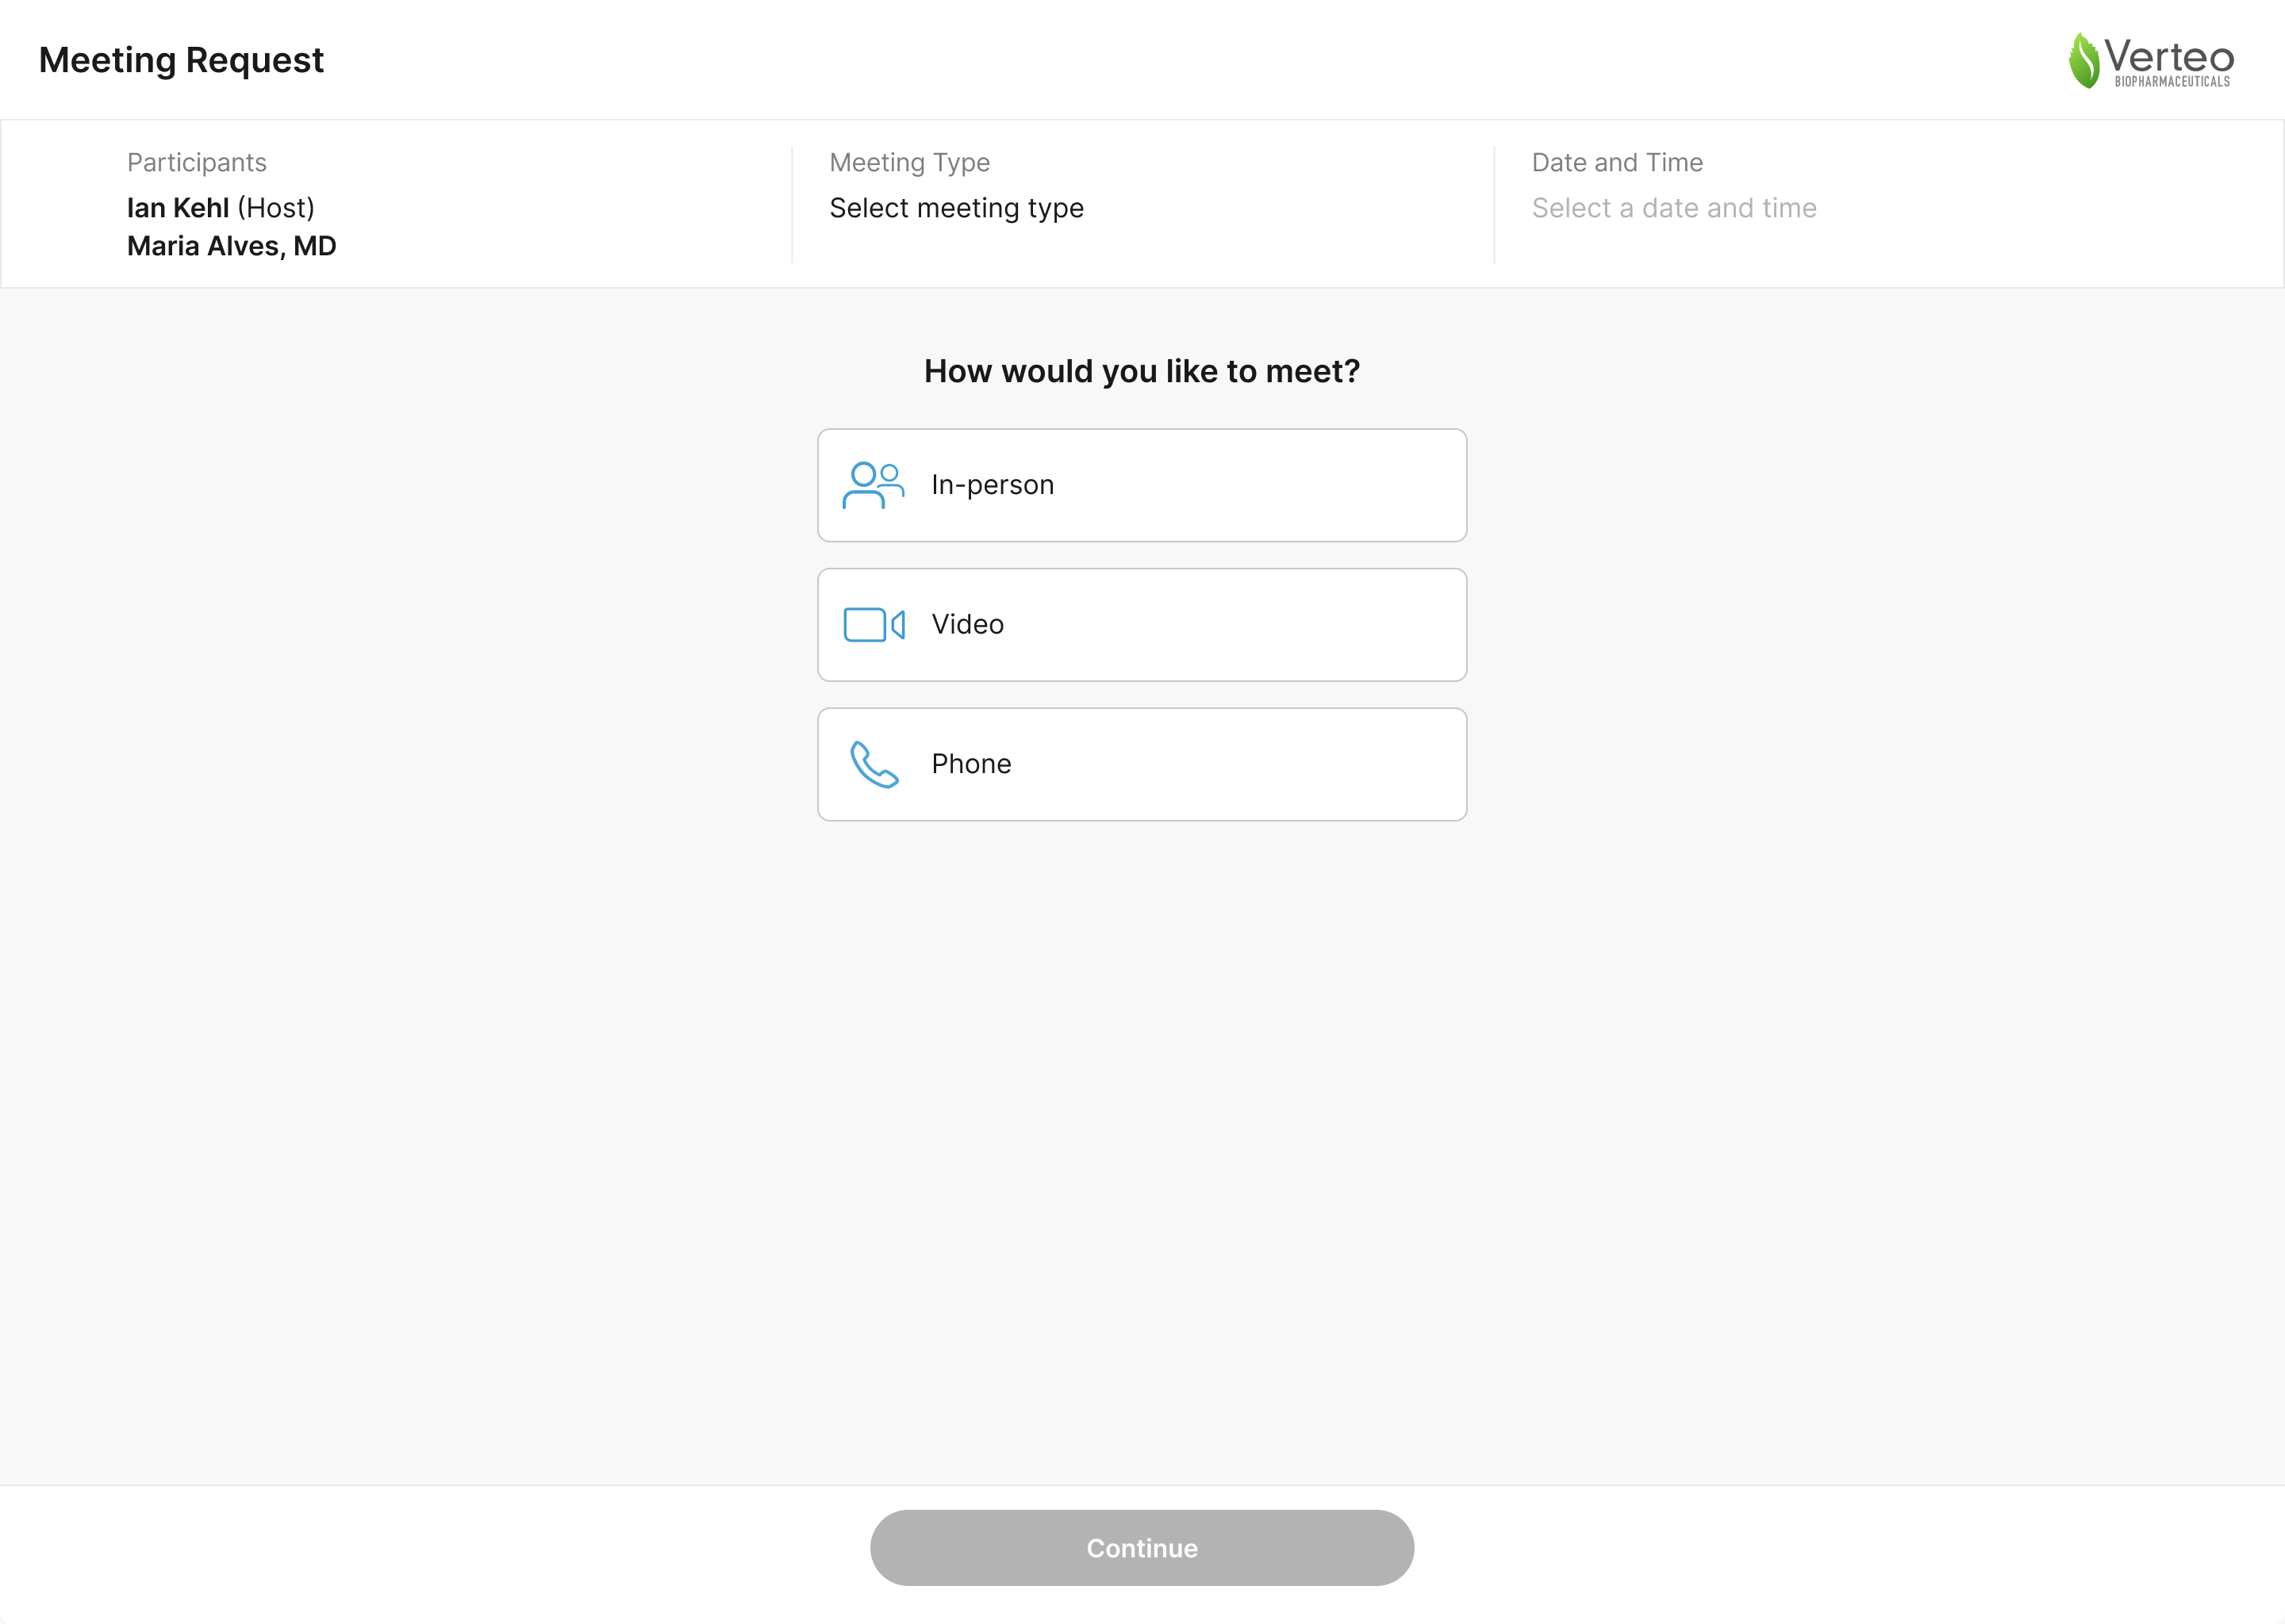2285x1624 pixels.
Task: Click the In-person people icon
Action: pos(873,485)
